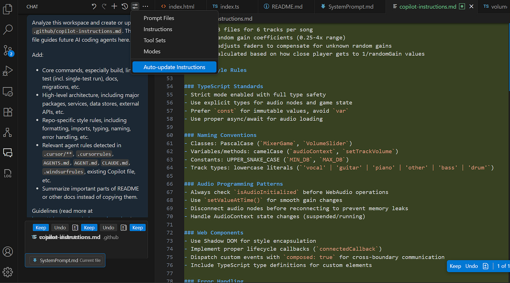This screenshot has height=283, width=510.
Task: Open the Run and Debug view
Action: click(x=8, y=71)
